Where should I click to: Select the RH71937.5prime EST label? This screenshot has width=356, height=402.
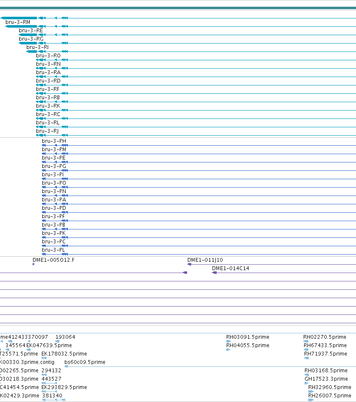click(x=325, y=354)
